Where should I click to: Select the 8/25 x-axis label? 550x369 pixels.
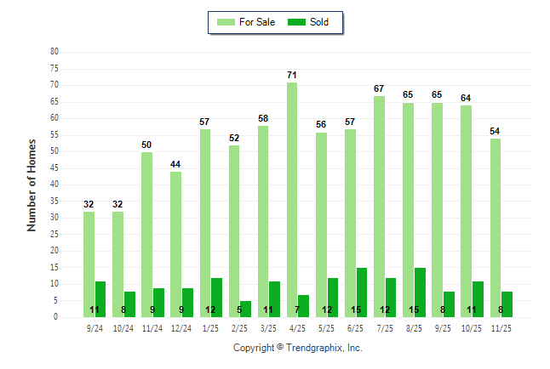tap(414, 328)
